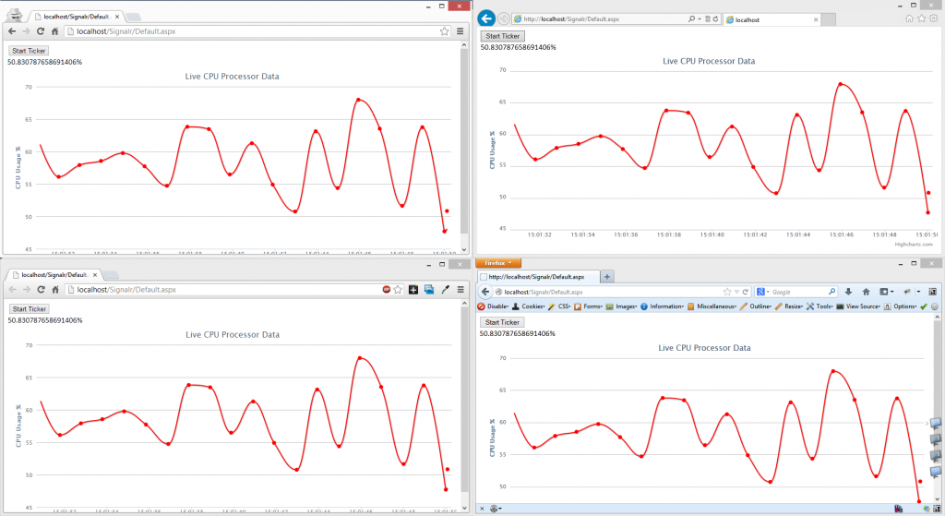Click Start Ticker in the lower Chrome window
This screenshot has width=945, height=516.
click(x=29, y=308)
